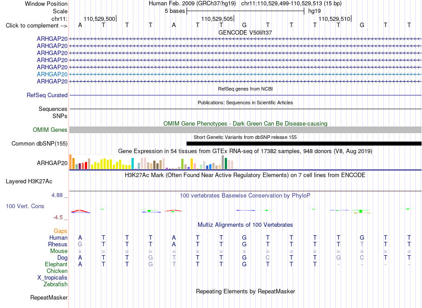Open the RefSeq Curated track label
This screenshot has width=422, height=308.
pyautogui.click(x=47, y=95)
